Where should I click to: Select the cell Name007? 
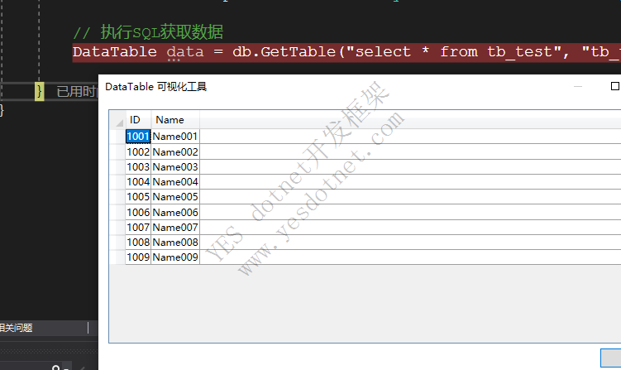(x=175, y=228)
